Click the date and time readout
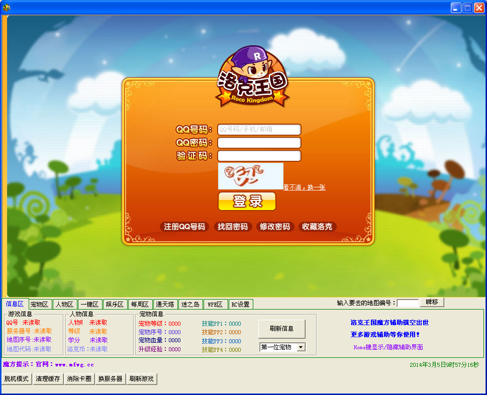Viewport: 487px width, 395px height. click(x=444, y=365)
